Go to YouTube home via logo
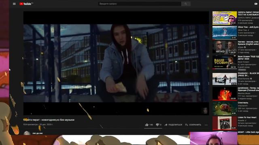This screenshot has height=145, width=259. (26, 4)
